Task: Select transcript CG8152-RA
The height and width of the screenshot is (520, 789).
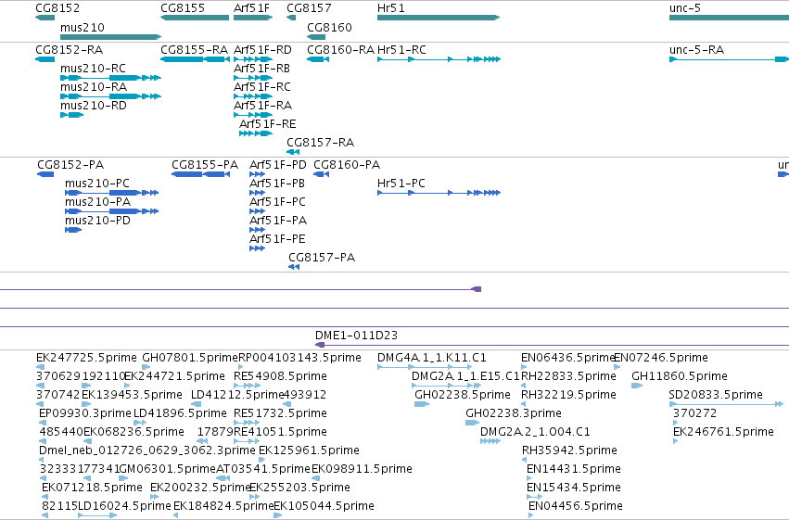Action: (x=69, y=50)
